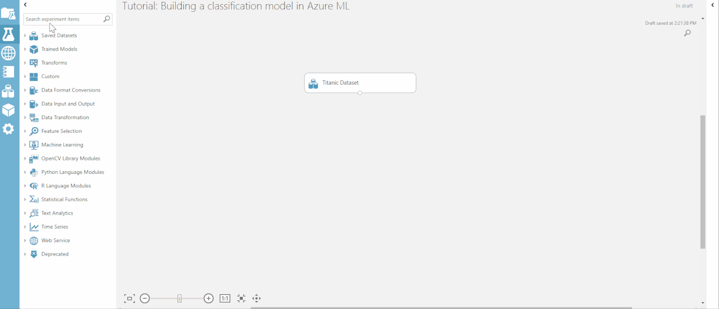Click the Custom category icon
The image size is (719, 309).
(34, 77)
